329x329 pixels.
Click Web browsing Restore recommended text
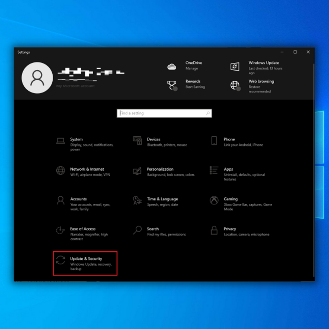click(x=259, y=89)
